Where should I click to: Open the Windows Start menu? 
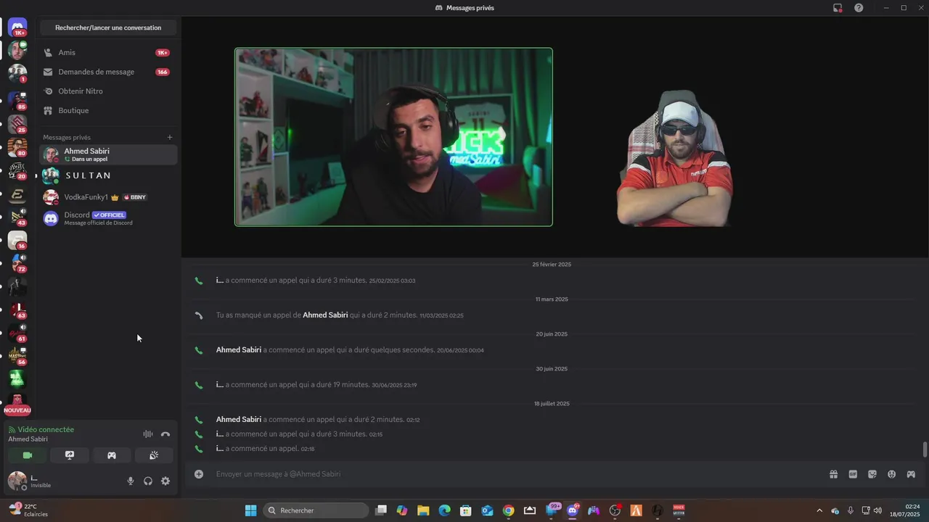[x=250, y=510]
